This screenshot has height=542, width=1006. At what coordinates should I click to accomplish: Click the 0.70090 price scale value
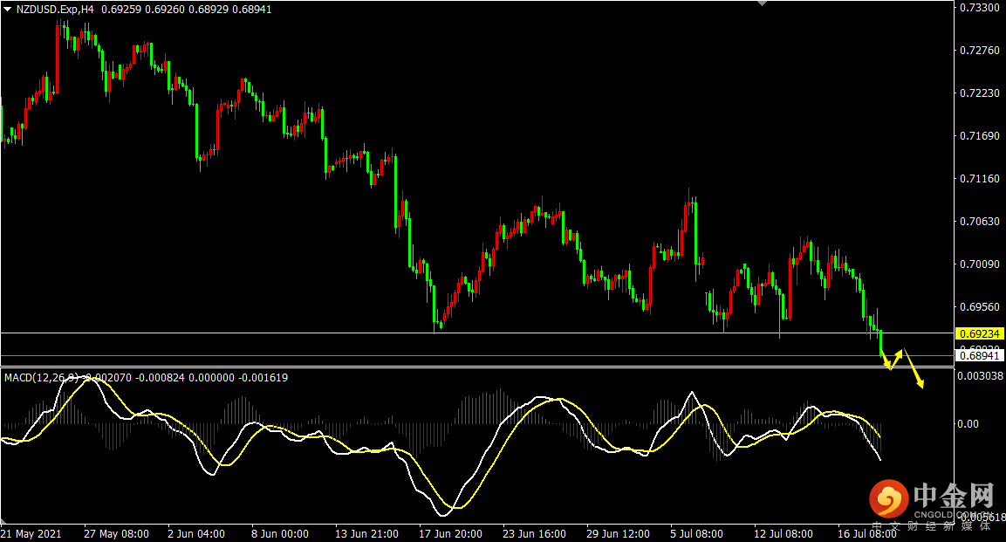pyautogui.click(x=979, y=264)
